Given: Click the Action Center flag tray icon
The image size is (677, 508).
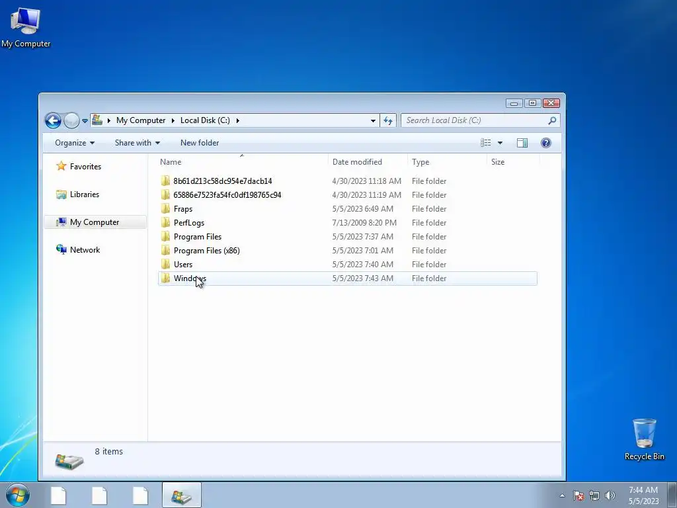Looking at the screenshot, I should 578,495.
